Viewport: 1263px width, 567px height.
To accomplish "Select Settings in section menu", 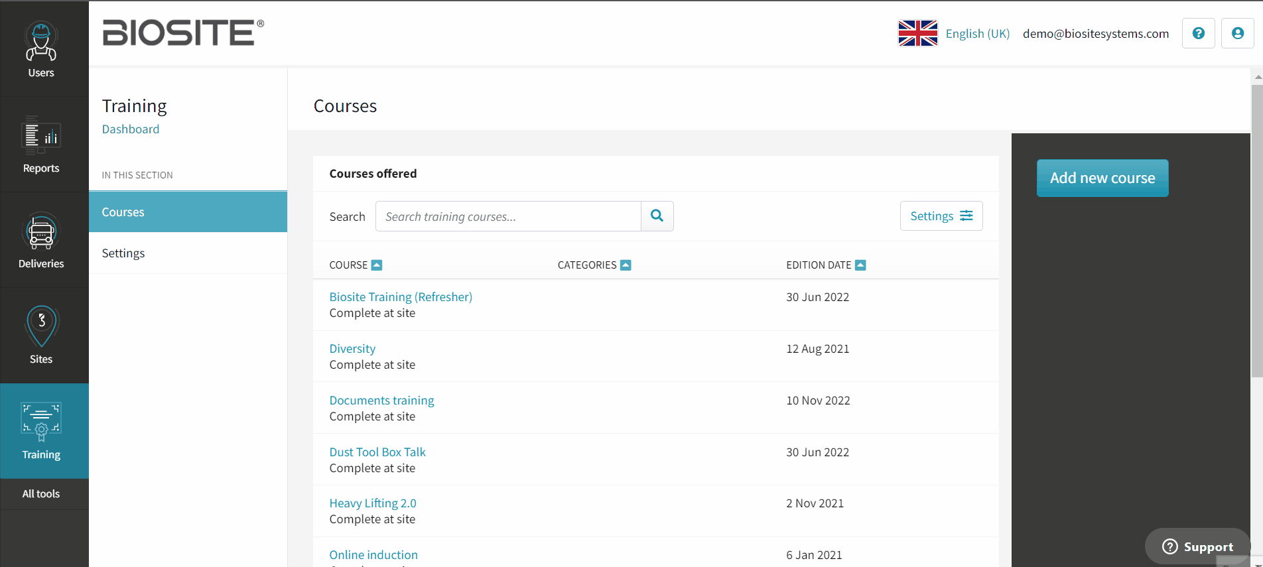I will pos(188,253).
